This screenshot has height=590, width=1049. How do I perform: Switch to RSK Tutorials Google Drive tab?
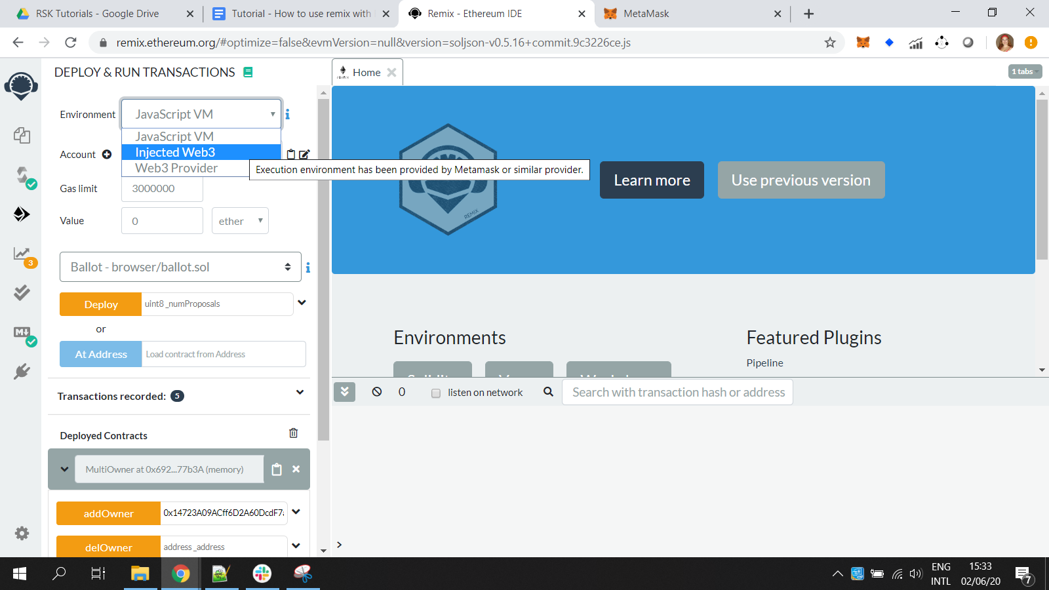click(x=97, y=14)
